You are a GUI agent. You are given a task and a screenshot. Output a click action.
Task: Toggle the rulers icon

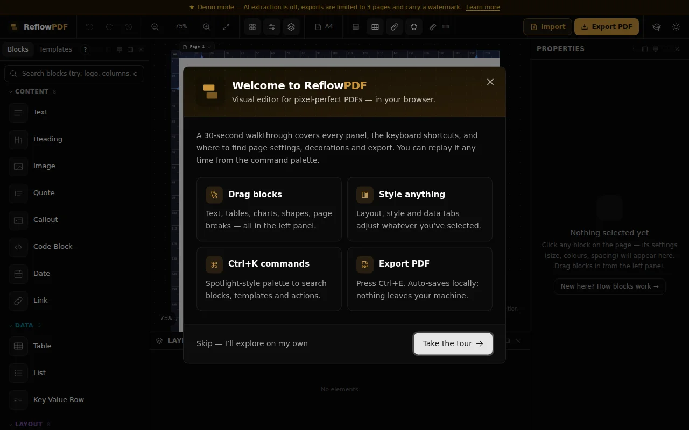point(395,27)
